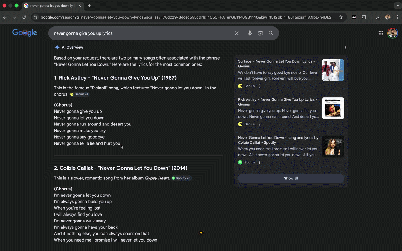Open a new browser tab
The width and height of the screenshot is (402, 251).
(x=90, y=6)
